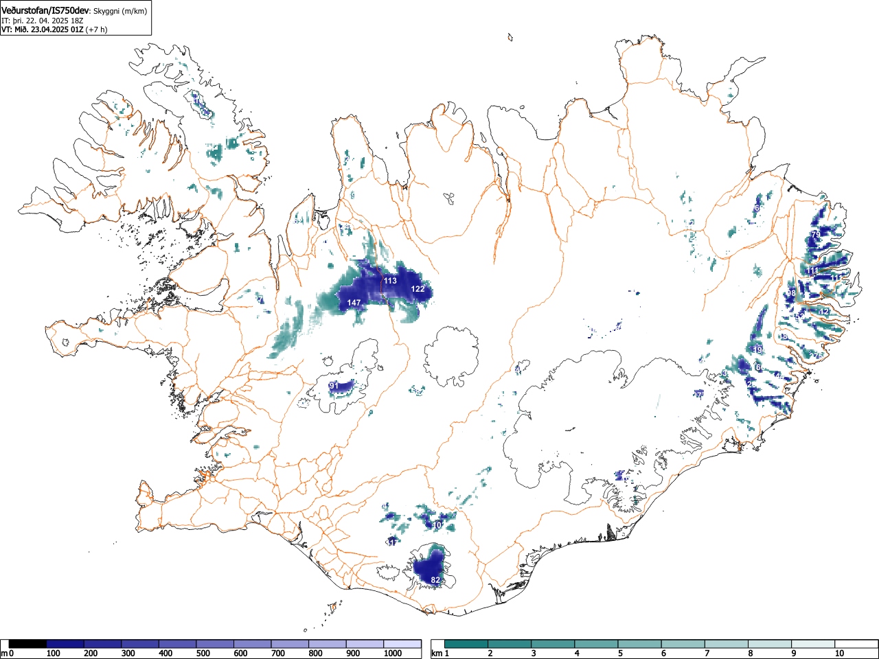Click the 'km 1' legend label
Viewport: 879px width, 659px height.
pyautogui.click(x=439, y=654)
